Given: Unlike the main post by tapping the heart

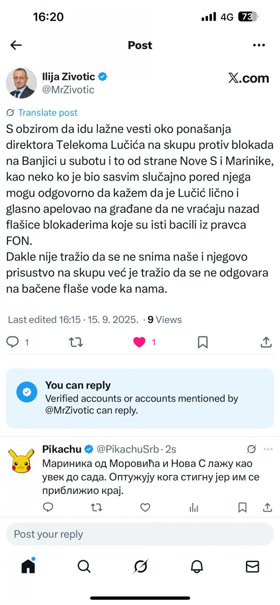Looking at the screenshot, I should [x=140, y=342].
